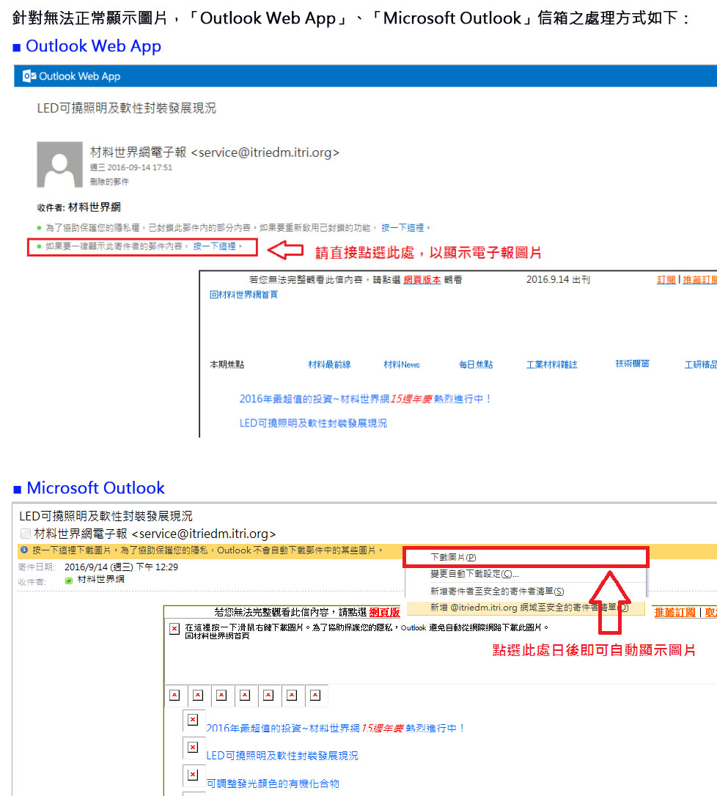Click the first '按一下這裡' link about blocked content
The image size is (717, 796).
tap(402, 228)
